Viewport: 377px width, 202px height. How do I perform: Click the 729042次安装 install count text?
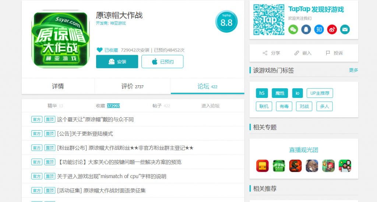click(135, 50)
